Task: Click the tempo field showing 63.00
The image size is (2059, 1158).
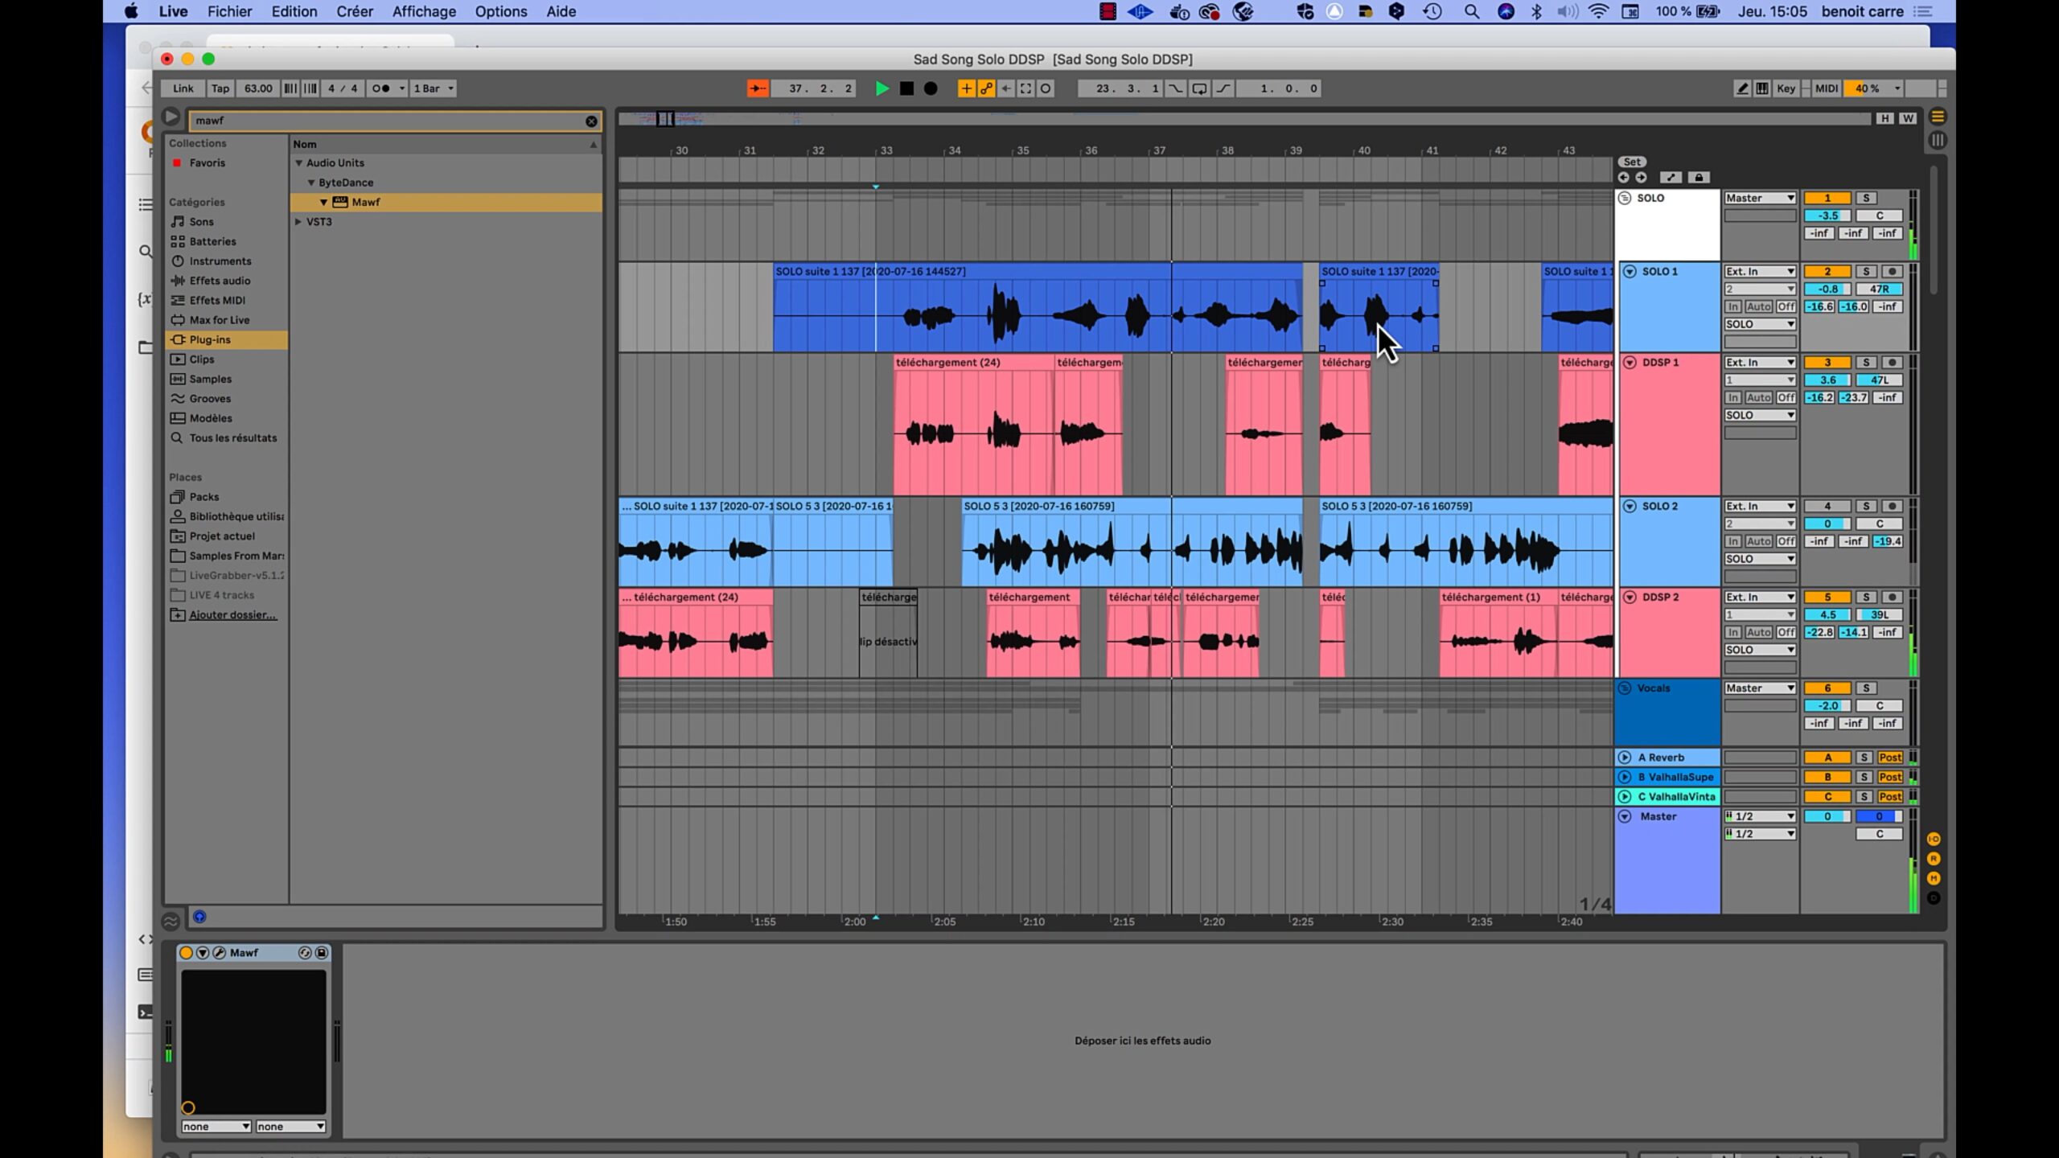Action: [258, 88]
